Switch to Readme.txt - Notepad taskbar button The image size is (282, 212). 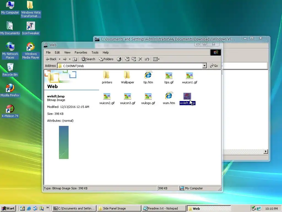tap(164, 209)
